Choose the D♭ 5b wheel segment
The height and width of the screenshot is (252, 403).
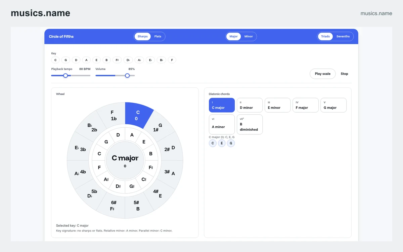92,194
